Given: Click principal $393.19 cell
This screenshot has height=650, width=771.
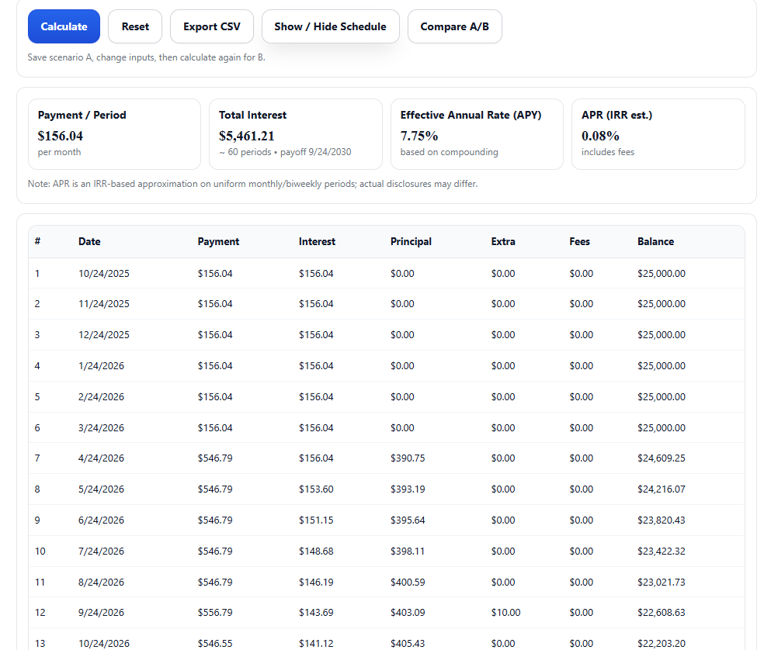Looking at the screenshot, I should pyautogui.click(x=408, y=489).
